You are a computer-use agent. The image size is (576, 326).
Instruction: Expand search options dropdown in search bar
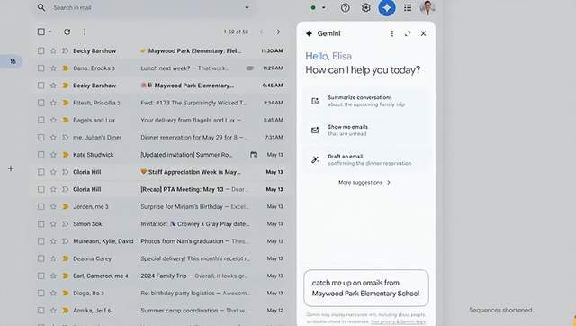tap(247, 7)
